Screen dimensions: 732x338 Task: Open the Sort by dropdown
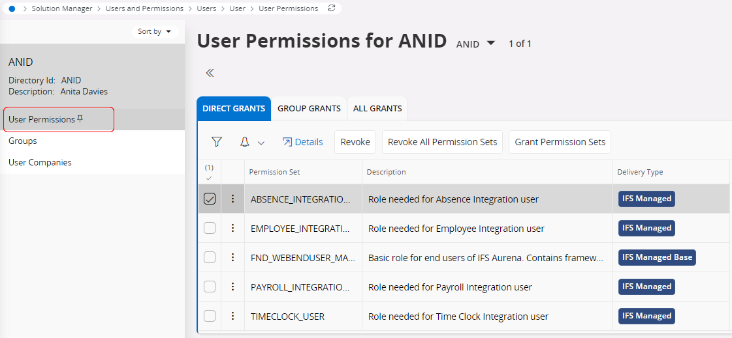click(x=155, y=31)
